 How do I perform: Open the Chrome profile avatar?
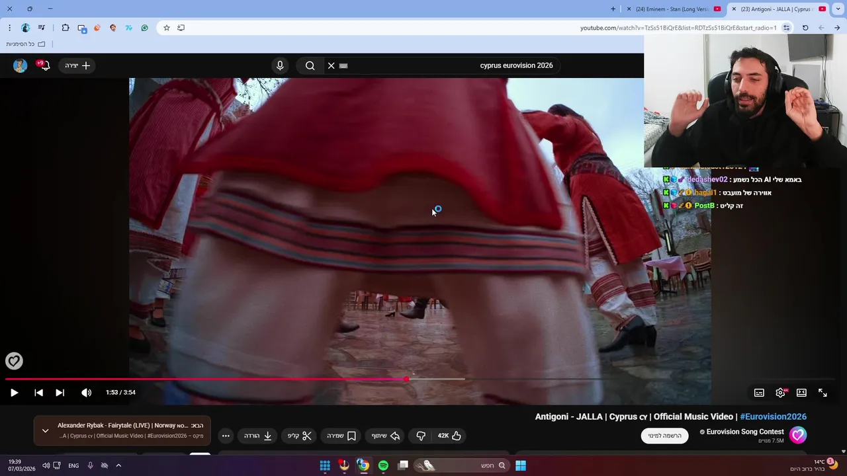26,28
